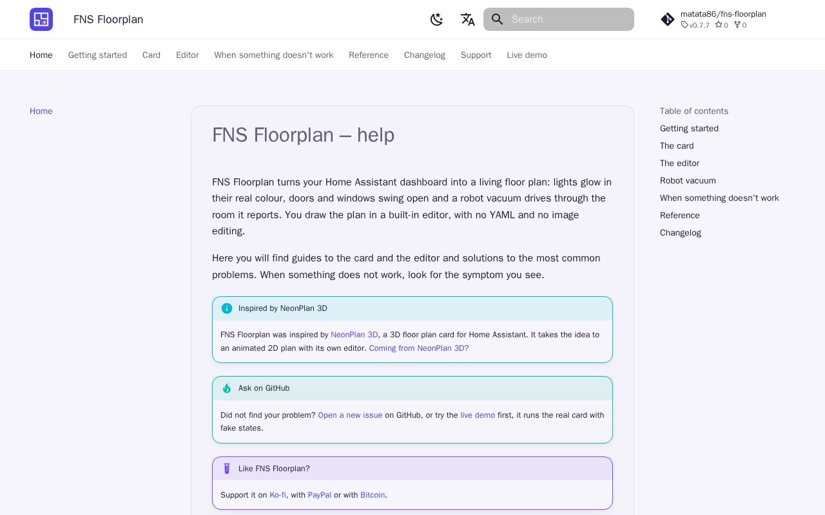Click the forks count icon
The height and width of the screenshot is (515, 825).
(x=737, y=25)
